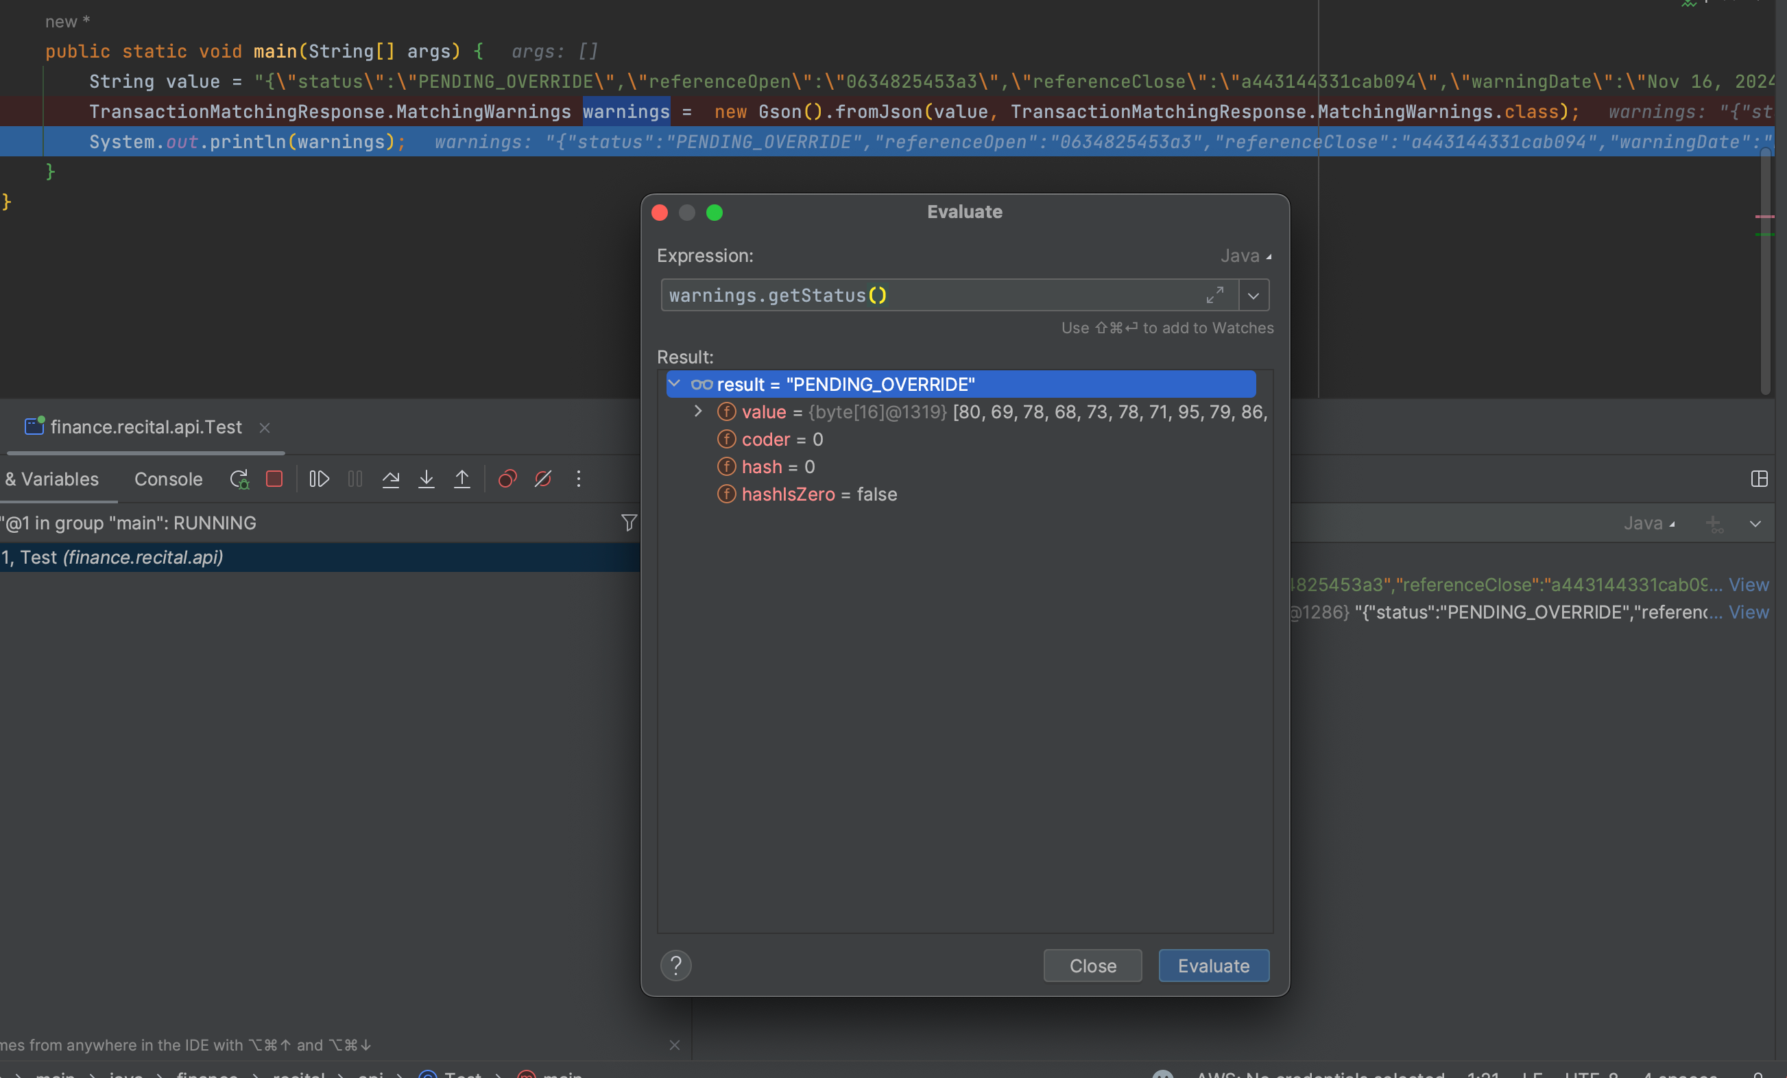The image size is (1787, 1078).
Task: Collapse the result PENDING_OVERRIDE node
Action: (x=675, y=384)
